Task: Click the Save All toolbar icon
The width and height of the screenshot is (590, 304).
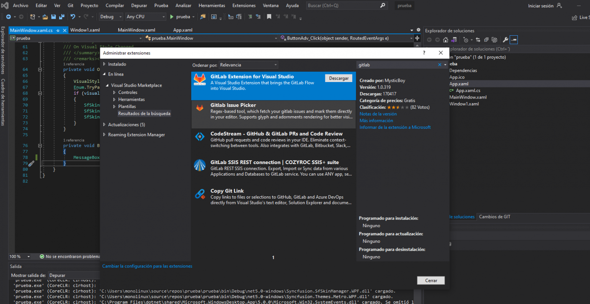Action: click(x=61, y=17)
